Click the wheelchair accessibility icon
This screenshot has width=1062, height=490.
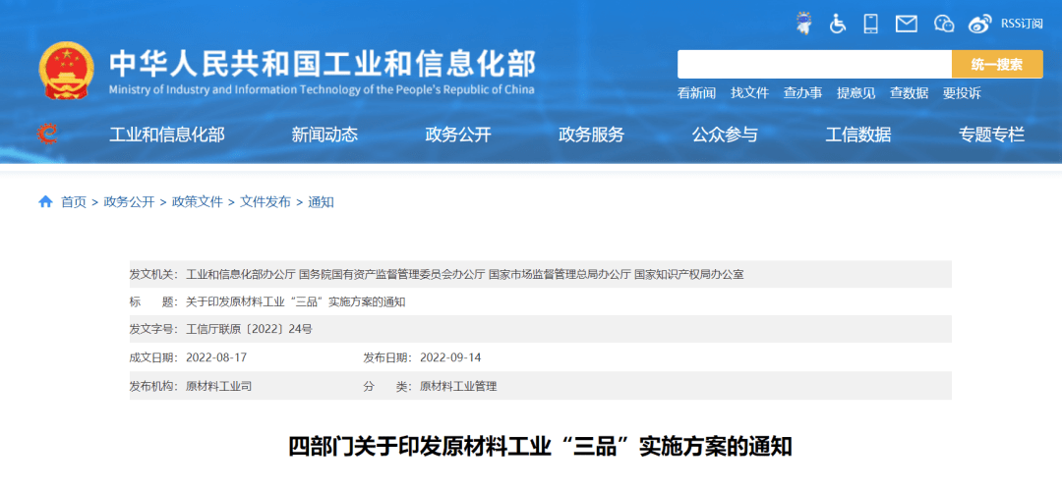pos(838,24)
